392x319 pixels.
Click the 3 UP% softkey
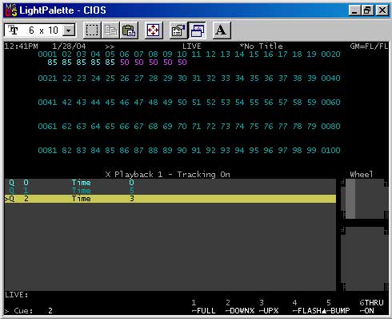[269, 307]
